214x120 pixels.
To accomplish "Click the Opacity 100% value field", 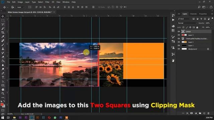I will [x=208, y=23].
